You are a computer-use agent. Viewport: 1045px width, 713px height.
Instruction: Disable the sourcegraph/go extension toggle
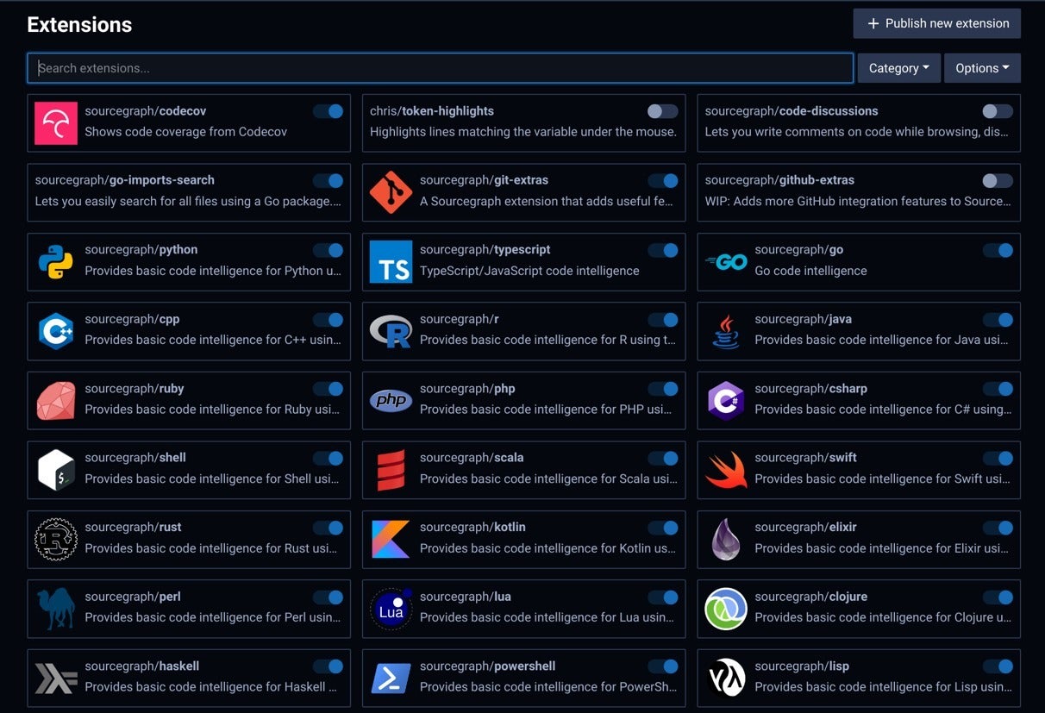[x=998, y=250]
